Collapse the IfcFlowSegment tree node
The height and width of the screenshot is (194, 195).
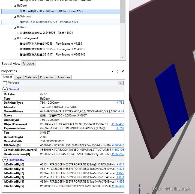[15, 39]
